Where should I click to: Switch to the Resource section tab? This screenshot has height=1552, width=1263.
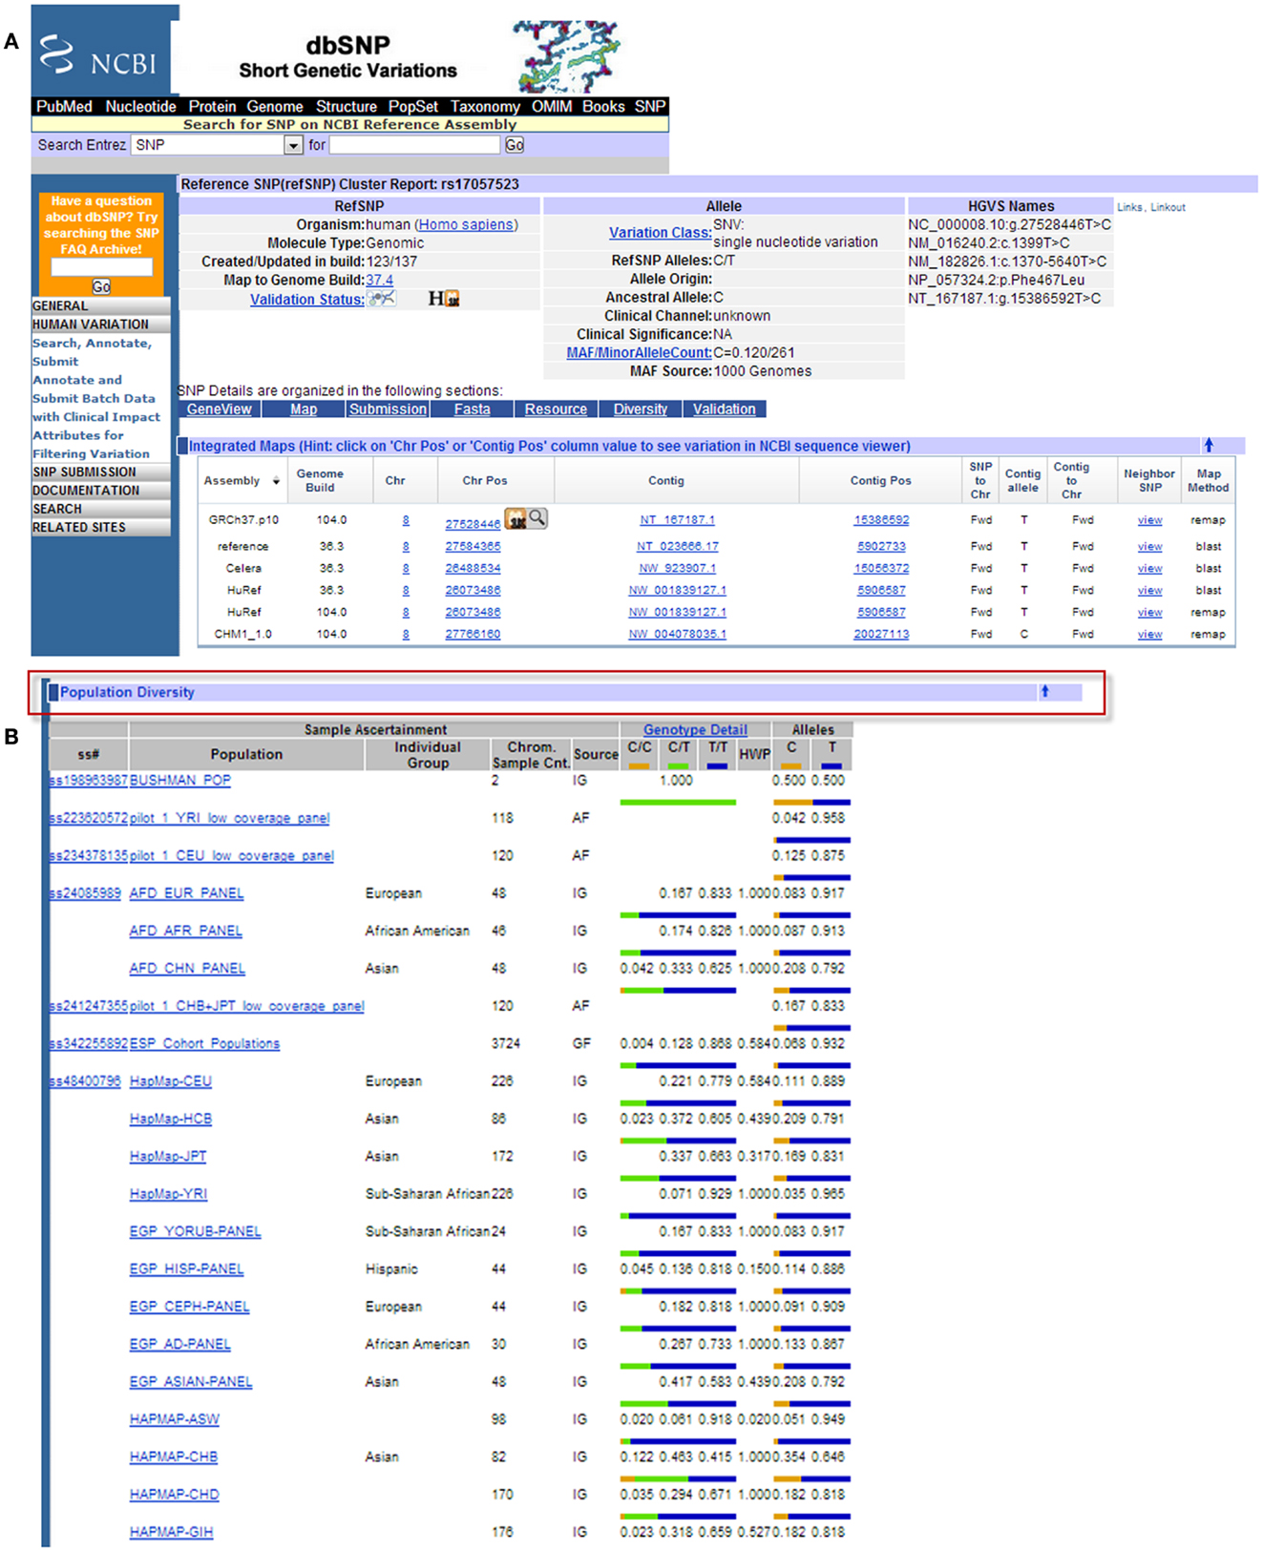click(x=556, y=409)
